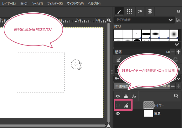Select the レイヤー layer name

[159, 105]
